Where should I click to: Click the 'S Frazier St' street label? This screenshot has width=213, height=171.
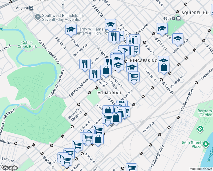[x=117, y=82]
